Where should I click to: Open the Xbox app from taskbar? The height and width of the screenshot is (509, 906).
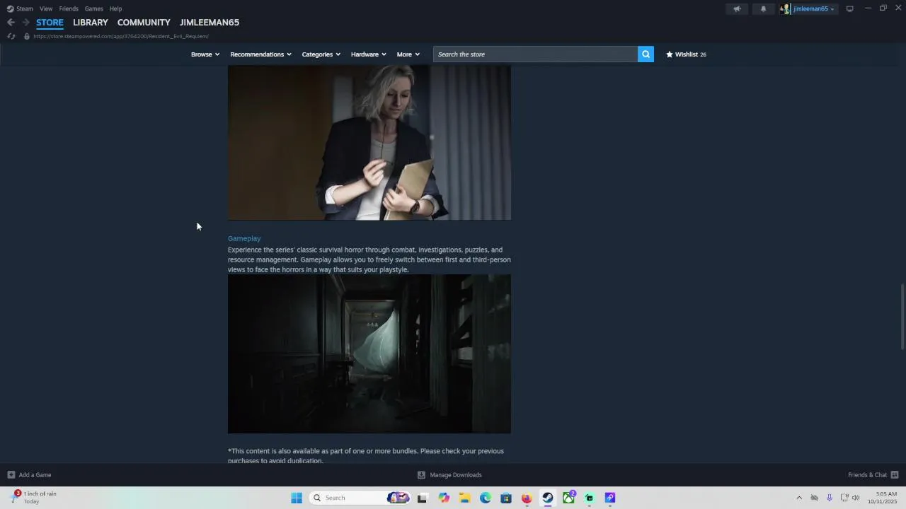coord(568,498)
